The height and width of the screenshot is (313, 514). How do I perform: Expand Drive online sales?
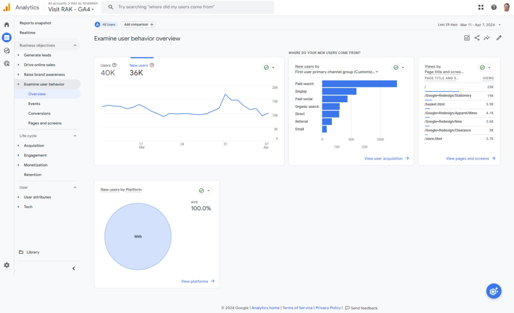pyautogui.click(x=19, y=65)
